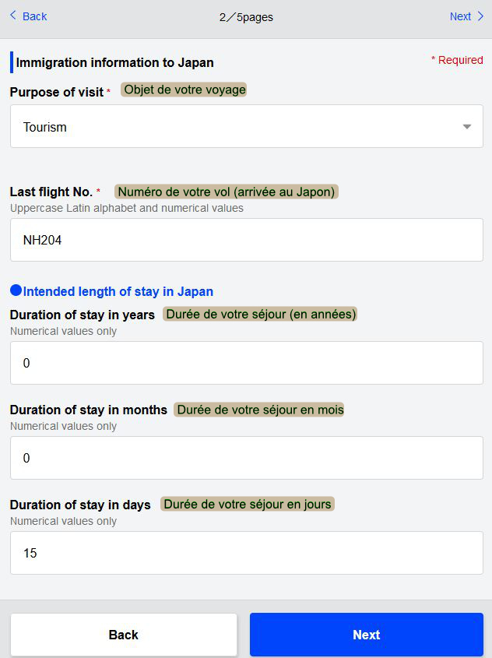Click the blue circle bullet icon
The height and width of the screenshot is (658, 492).
16,290
